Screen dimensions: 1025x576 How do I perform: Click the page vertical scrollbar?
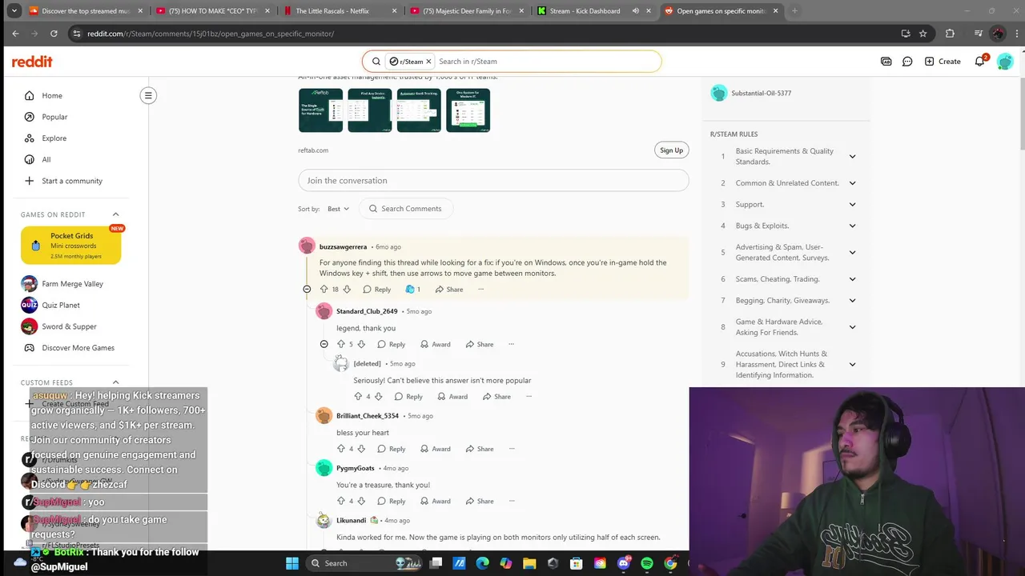(1021, 112)
